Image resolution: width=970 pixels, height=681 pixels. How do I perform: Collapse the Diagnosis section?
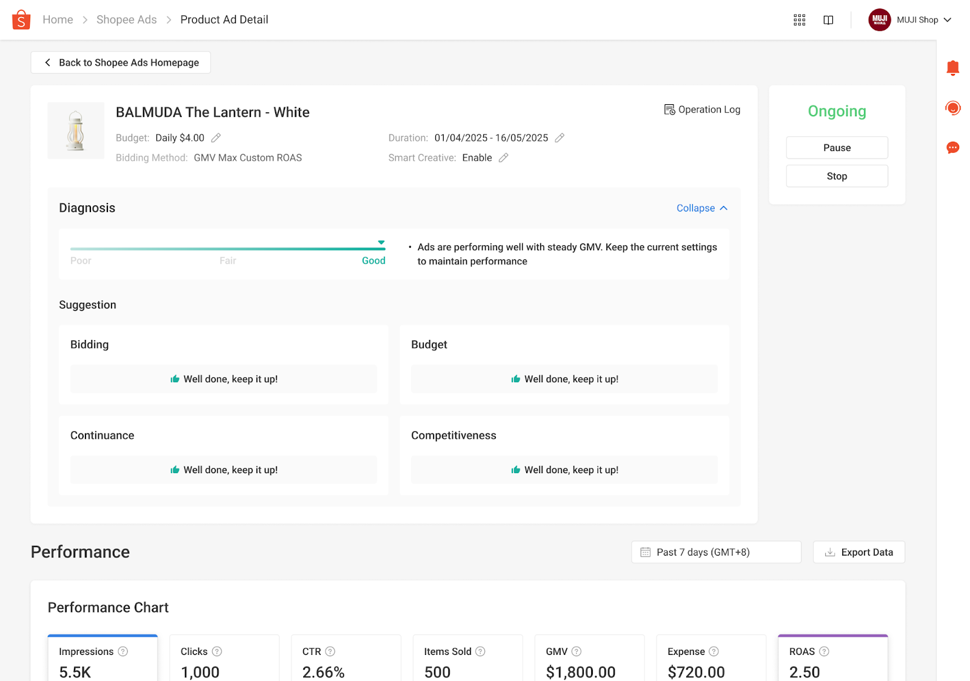click(702, 208)
